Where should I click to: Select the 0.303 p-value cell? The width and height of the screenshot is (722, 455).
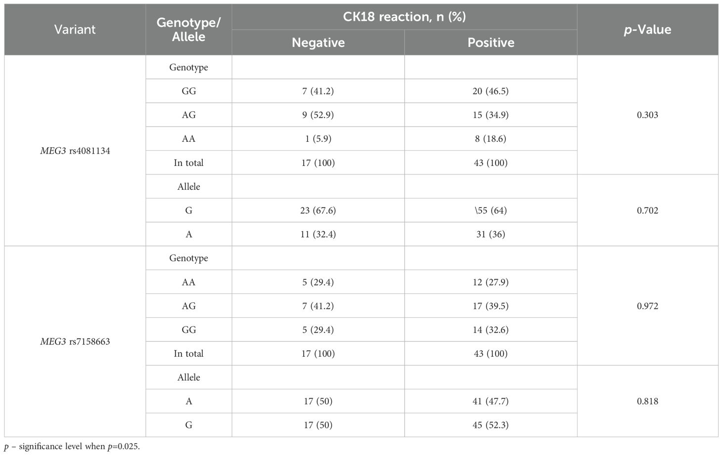coord(647,115)
